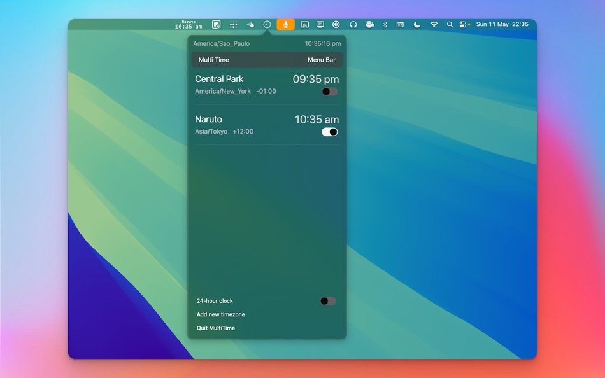The image size is (605, 378).
Task: Click the card-shaped menu bar icon
Action: 400,25
